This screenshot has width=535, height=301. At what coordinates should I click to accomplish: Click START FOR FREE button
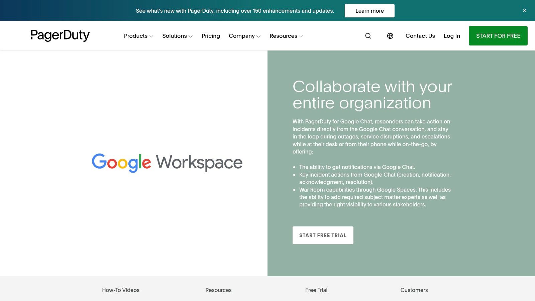[498, 36]
